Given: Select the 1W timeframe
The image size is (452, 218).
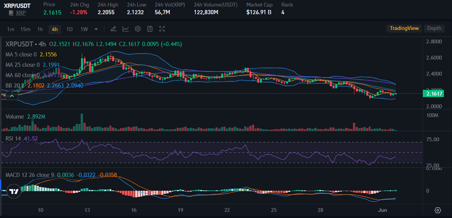Looking at the screenshot, I should 84,29.
